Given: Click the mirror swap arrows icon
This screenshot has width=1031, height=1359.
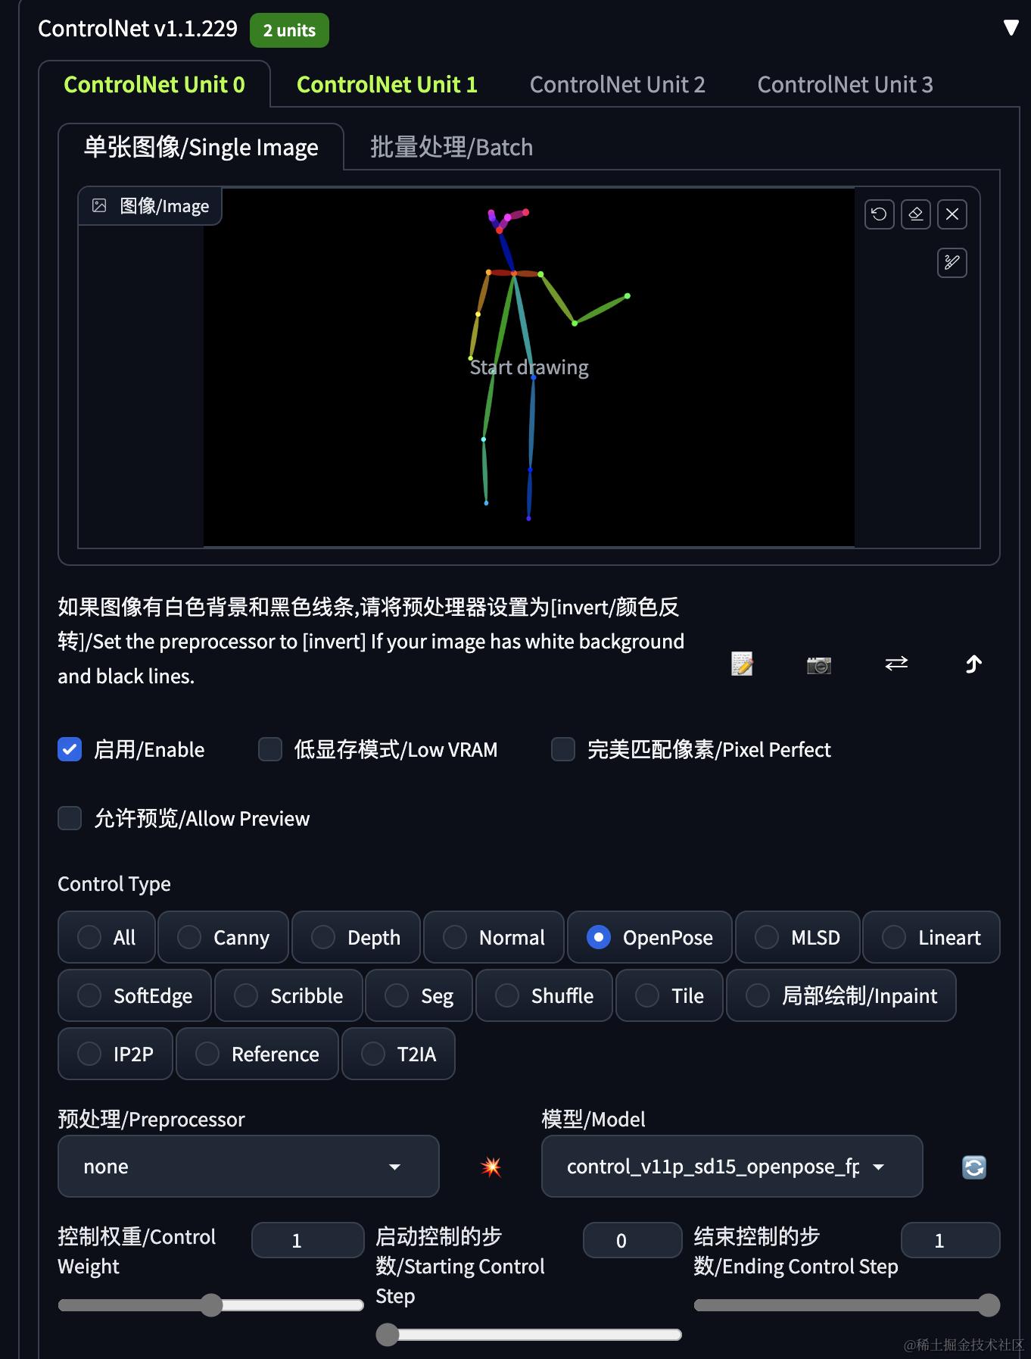Looking at the screenshot, I should (x=896, y=664).
